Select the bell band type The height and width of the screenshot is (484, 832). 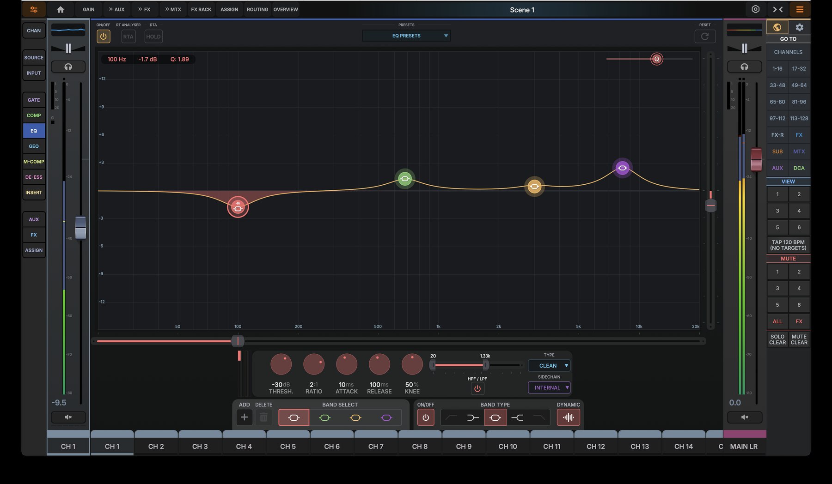point(495,417)
